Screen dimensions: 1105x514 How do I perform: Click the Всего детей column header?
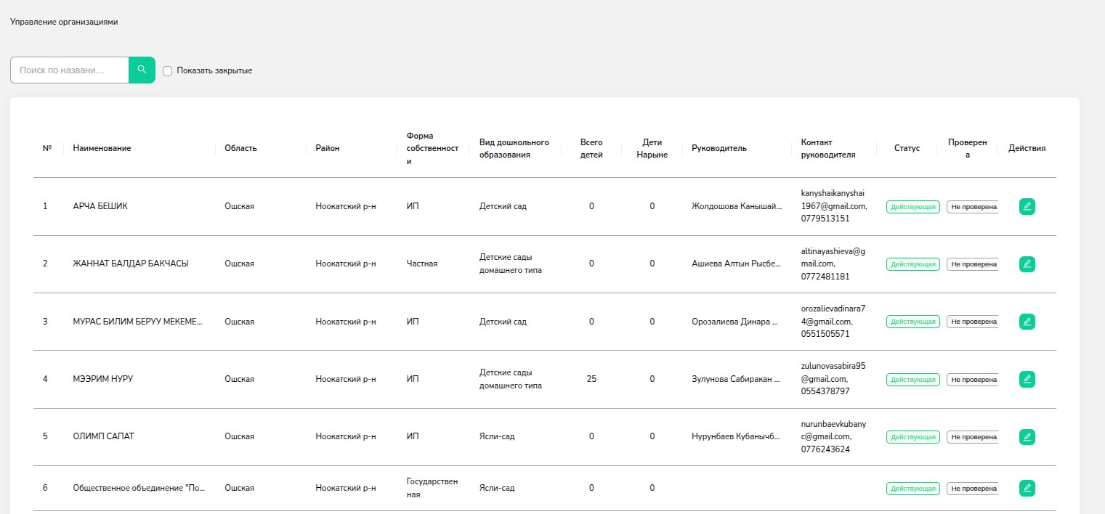[x=591, y=148]
